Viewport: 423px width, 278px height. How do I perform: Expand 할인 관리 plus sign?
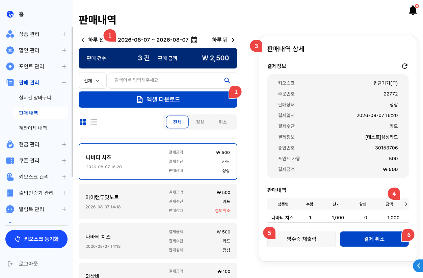tap(64, 50)
